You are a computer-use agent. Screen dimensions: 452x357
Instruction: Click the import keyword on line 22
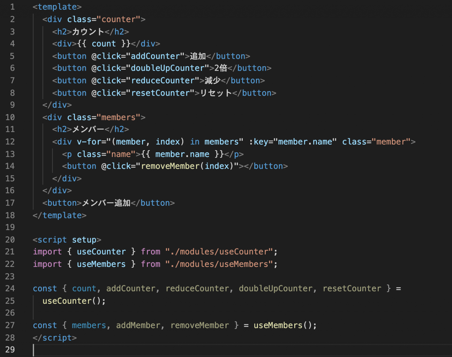click(47, 264)
